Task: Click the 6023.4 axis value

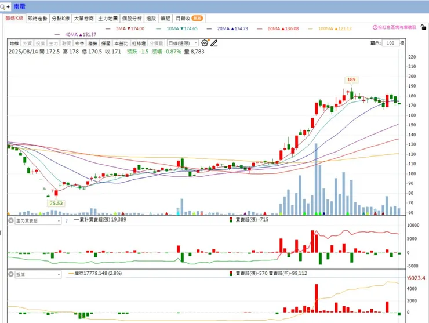Action: pos(416,278)
